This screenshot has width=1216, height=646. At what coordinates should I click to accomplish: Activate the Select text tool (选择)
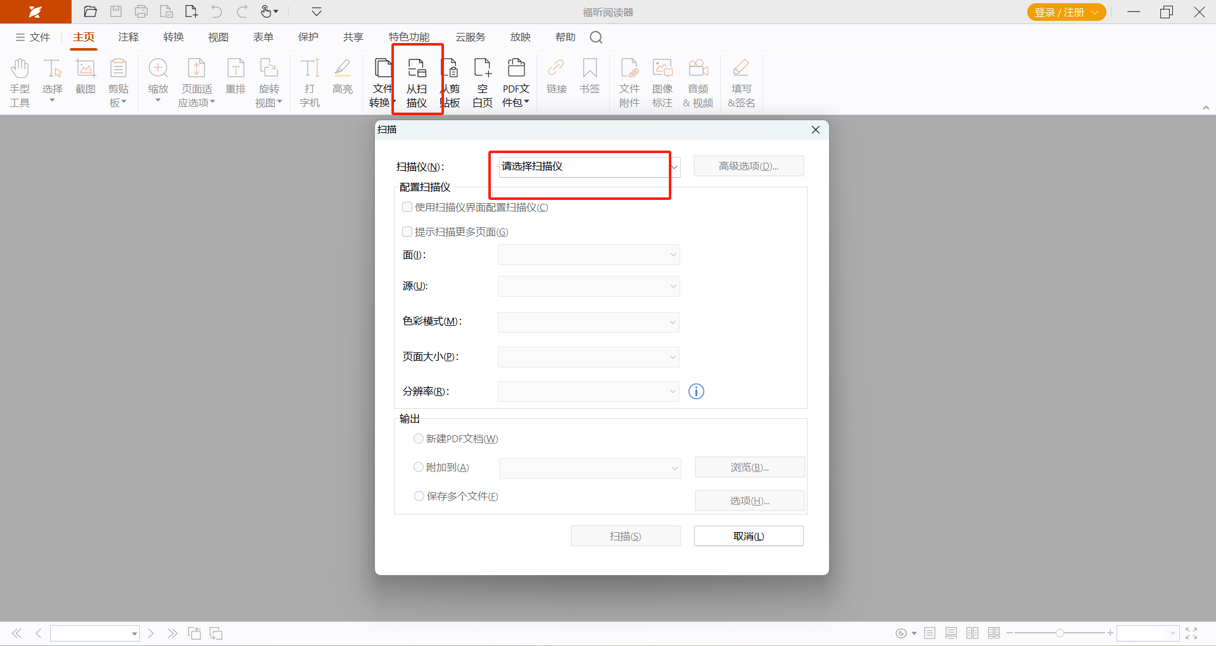(x=53, y=80)
